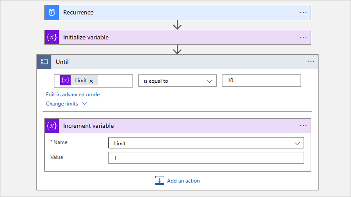This screenshot has height=197, width=351.
Task: Click Add an action in the Until loop
Action: pos(177,180)
